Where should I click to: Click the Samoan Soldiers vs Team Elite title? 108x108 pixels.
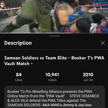click(x=54, y=61)
